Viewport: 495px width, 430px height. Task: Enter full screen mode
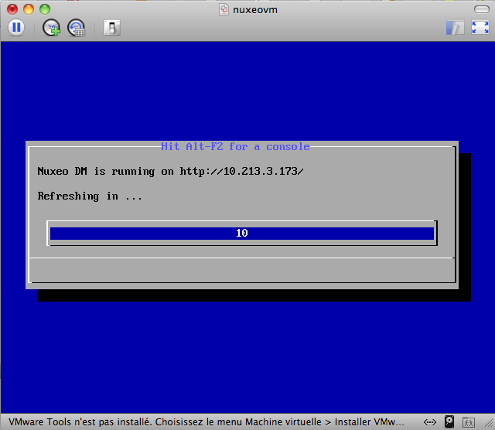(x=480, y=28)
